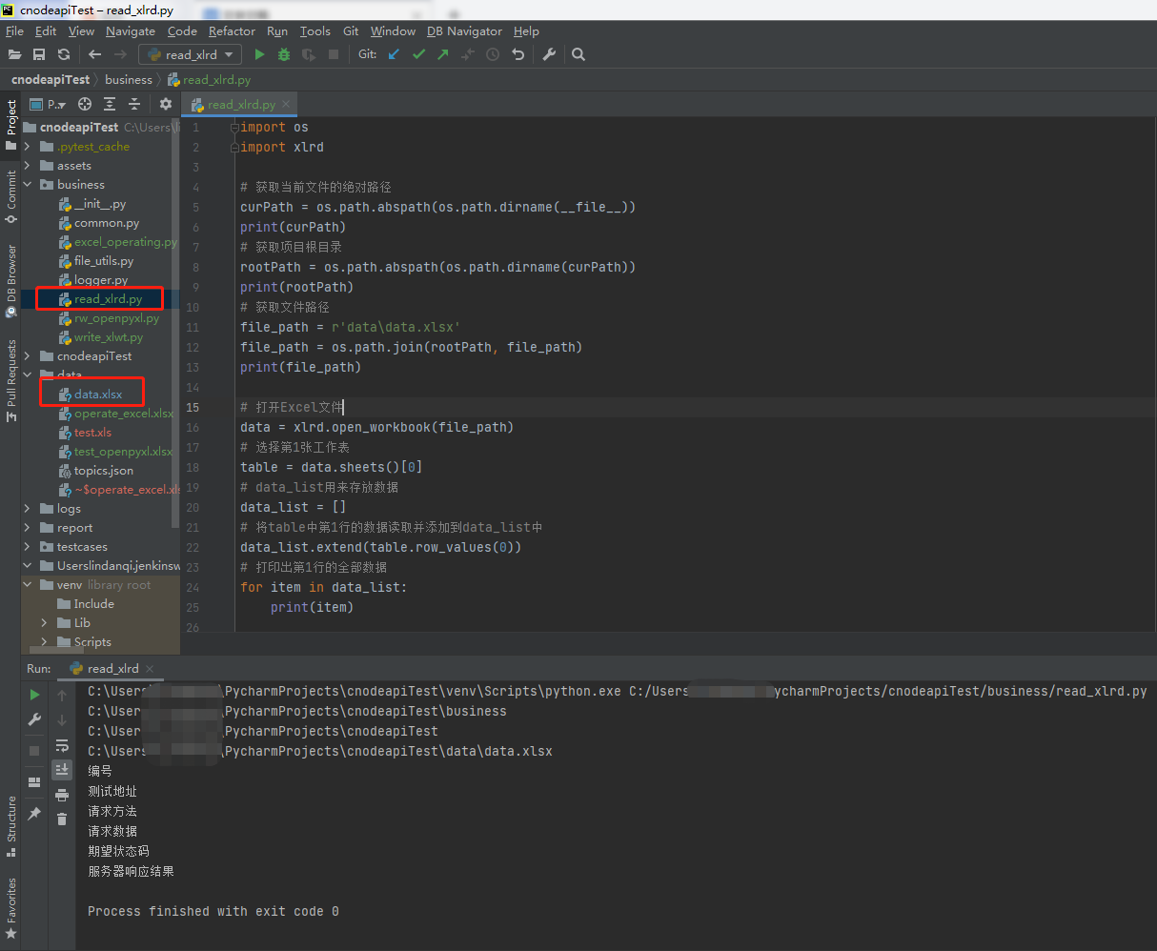Viewport: 1157px width, 951px height.
Task: Close the read_xlrd Run tab
Action: coord(150,669)
